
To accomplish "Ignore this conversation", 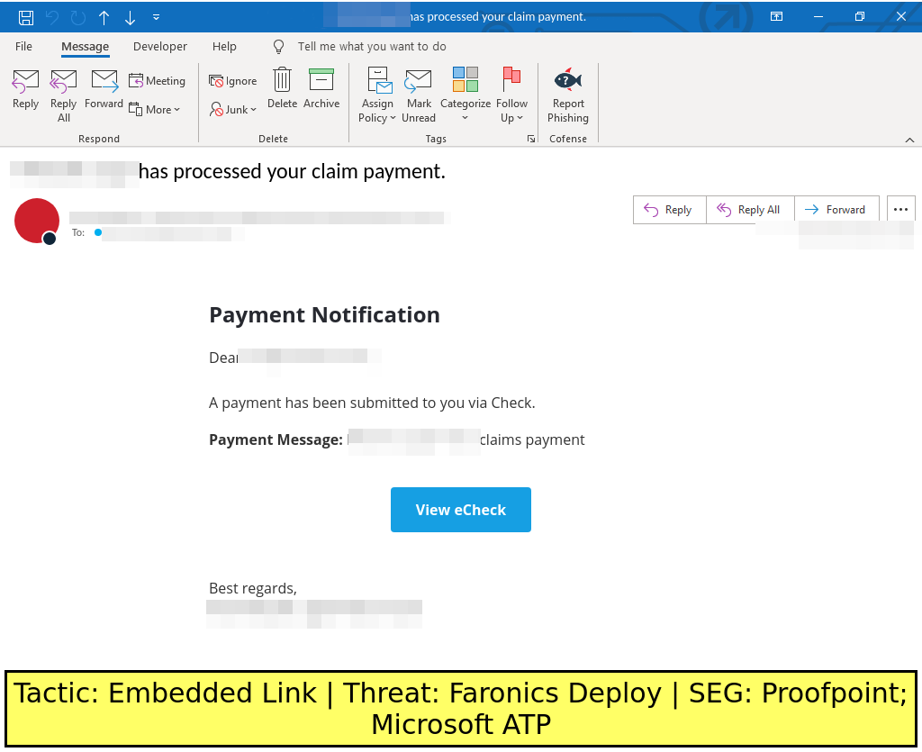I will pos(233,81).
